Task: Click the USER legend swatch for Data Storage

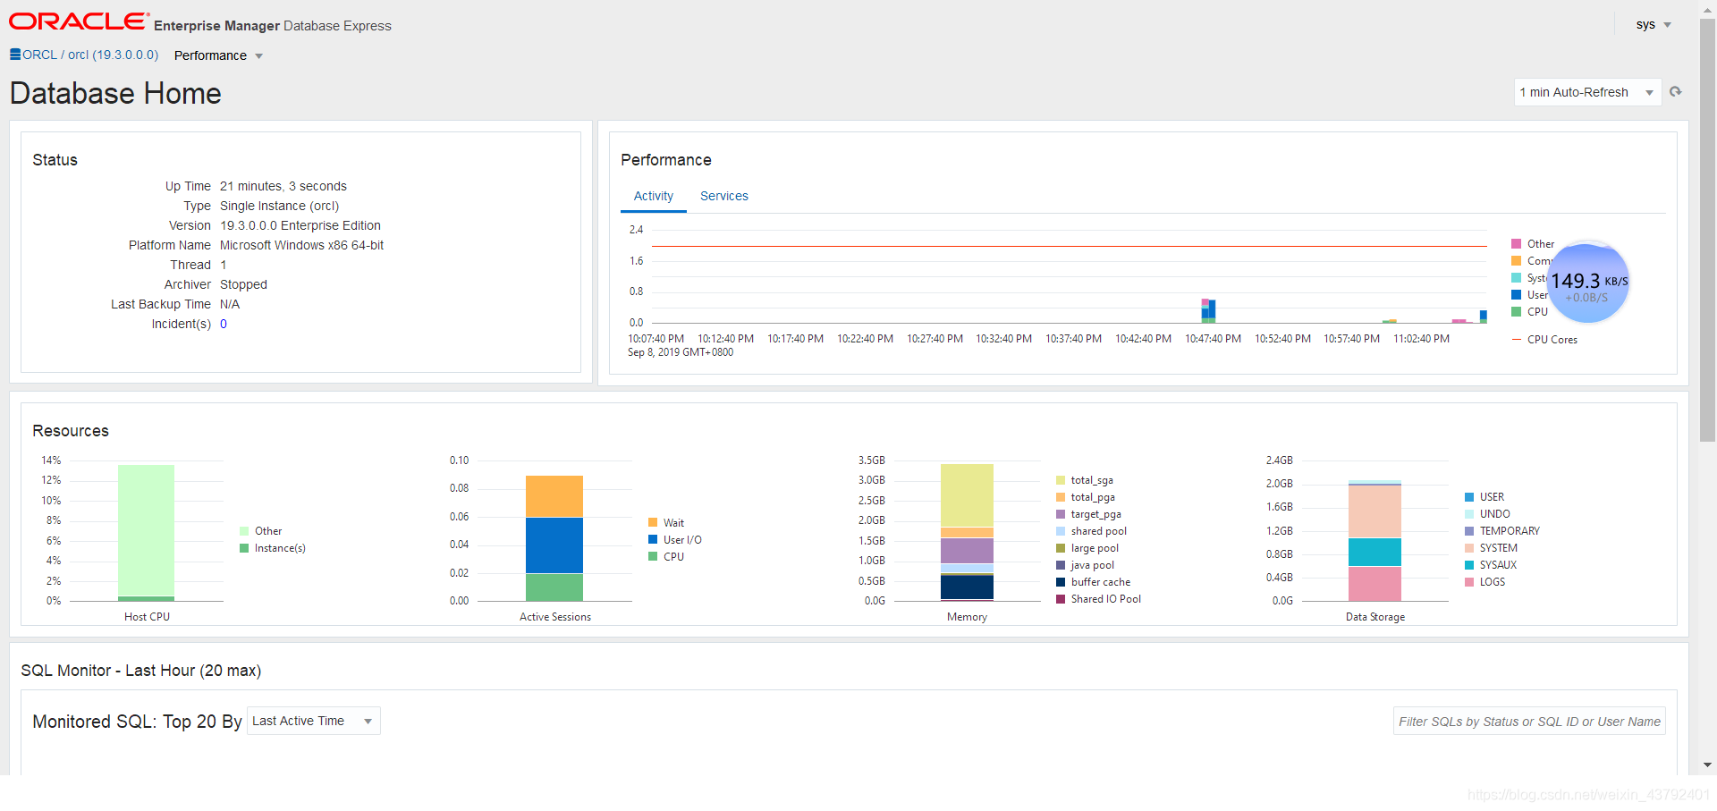Action: pyautogui.click(x=1469, y=497)
